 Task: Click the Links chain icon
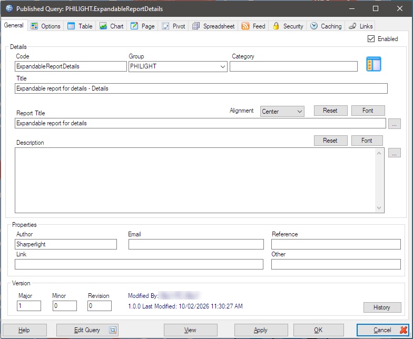click(352, 26)
